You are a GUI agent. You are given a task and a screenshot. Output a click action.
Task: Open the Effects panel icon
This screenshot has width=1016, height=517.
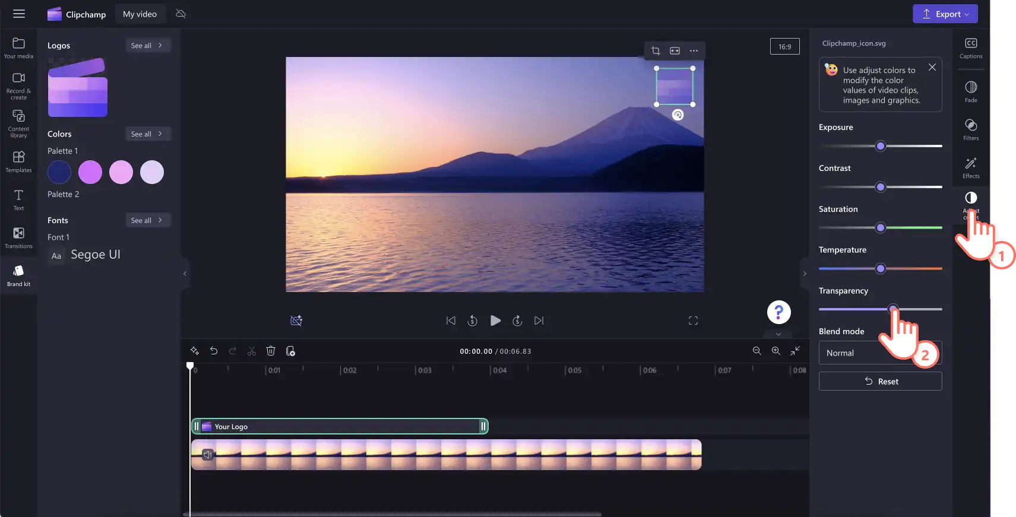click(971, 167)
